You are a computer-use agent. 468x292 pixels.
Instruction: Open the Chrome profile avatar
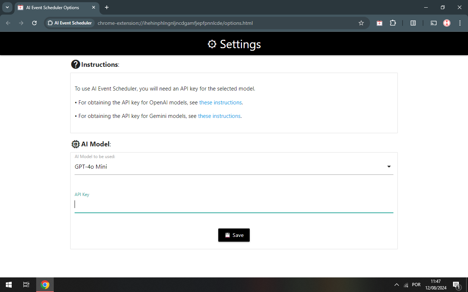click(447, 23)
